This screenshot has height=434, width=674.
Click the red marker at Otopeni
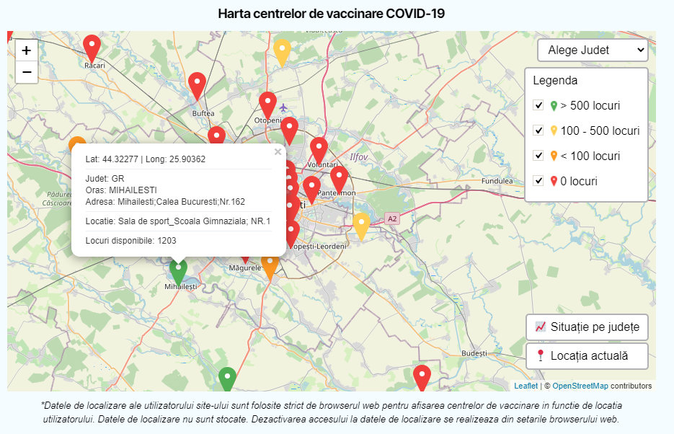[267, 105]
